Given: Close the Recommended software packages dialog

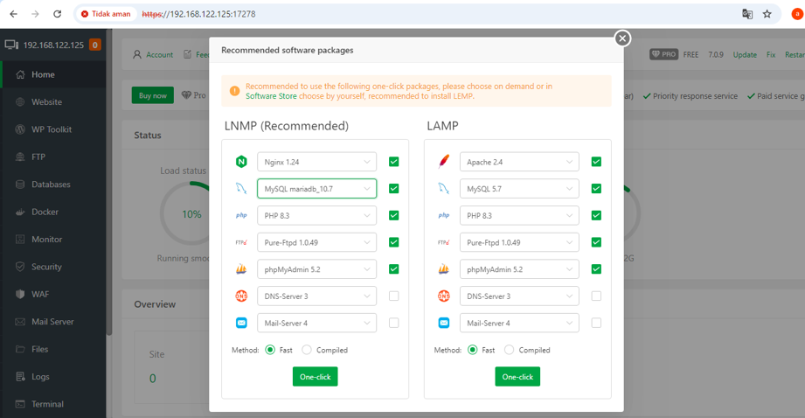Looking at the screenshot, I should coord(622,38).
